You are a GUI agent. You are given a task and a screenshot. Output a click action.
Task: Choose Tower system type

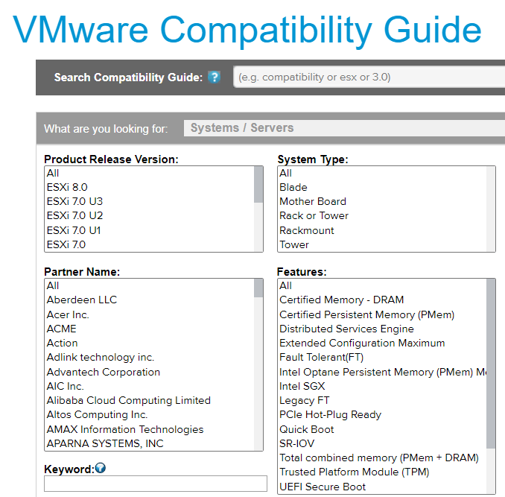[382, 244]
